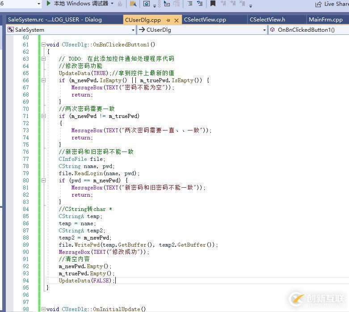This screenshot has width=349, height=312.
Task: Start the 本地 Windows 调试器 debugger
Action: (x=49, y=4)
